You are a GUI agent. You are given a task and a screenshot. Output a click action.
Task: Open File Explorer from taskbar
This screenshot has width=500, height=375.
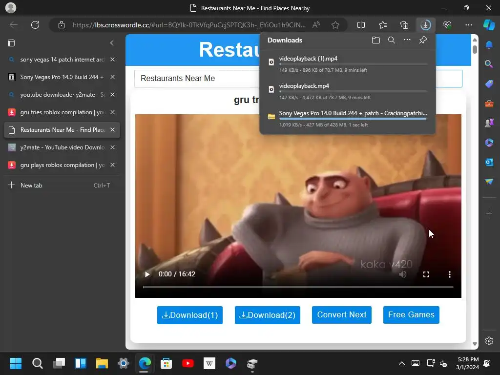coord(102,363)
